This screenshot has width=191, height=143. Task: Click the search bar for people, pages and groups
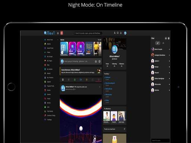(88, 33)
